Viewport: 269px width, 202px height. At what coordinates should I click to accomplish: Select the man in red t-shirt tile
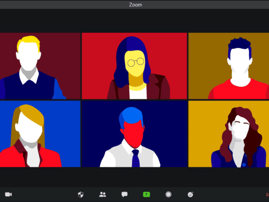click(228, 66)
